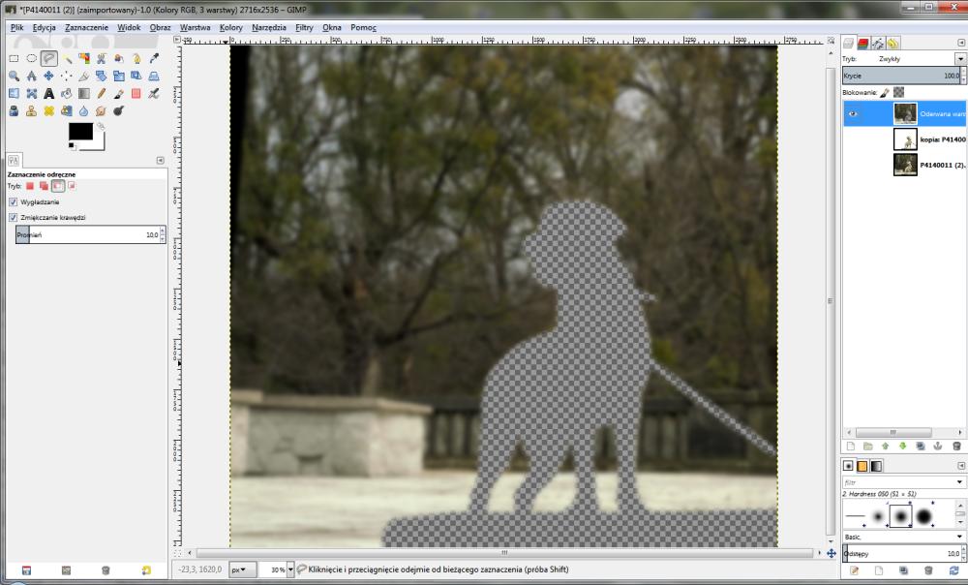Select the Pencil tool
Image resolution: width=968 pixels, height=585 pixels.
(x=102, y=93)
